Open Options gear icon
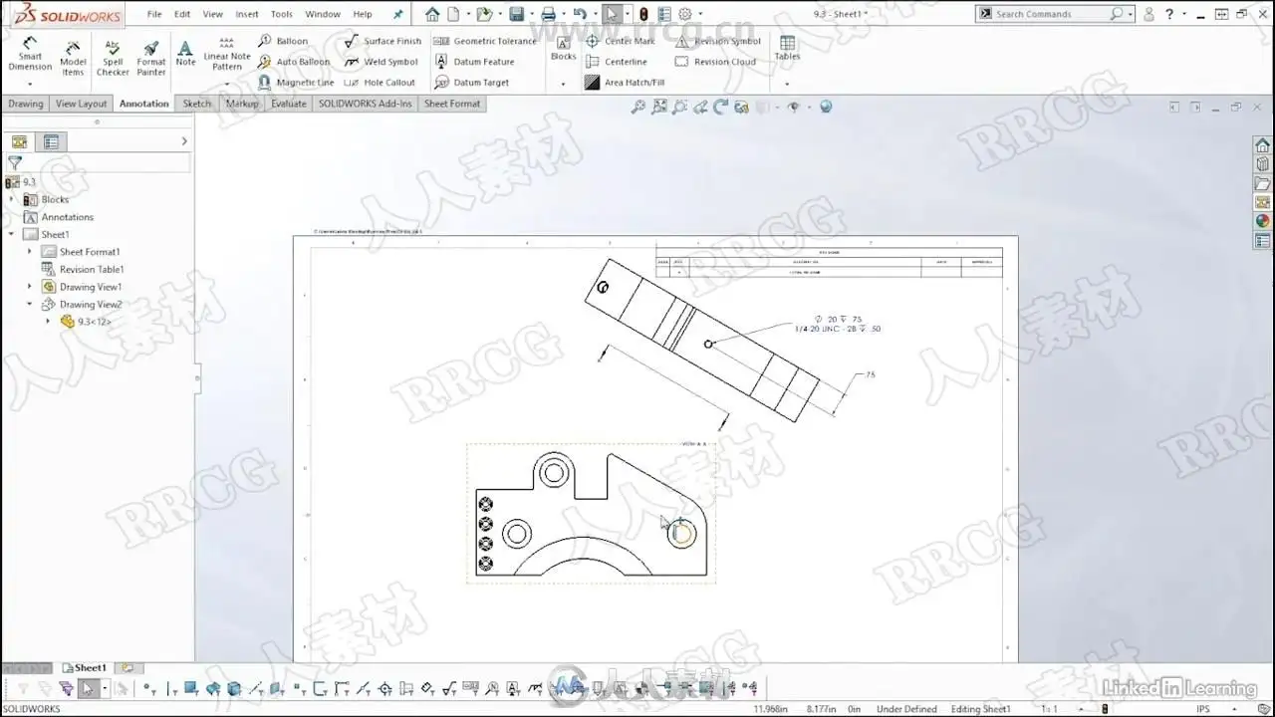The height and width of the screenshot is (717, 1275). [x=685, y=14]
